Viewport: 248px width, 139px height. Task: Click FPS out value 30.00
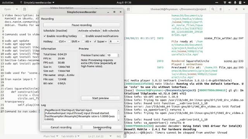pyautogui.click(x=61, y=63)
